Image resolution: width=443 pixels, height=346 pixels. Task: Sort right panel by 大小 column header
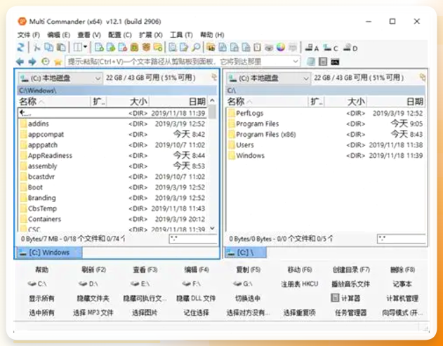tap(345, 101)
